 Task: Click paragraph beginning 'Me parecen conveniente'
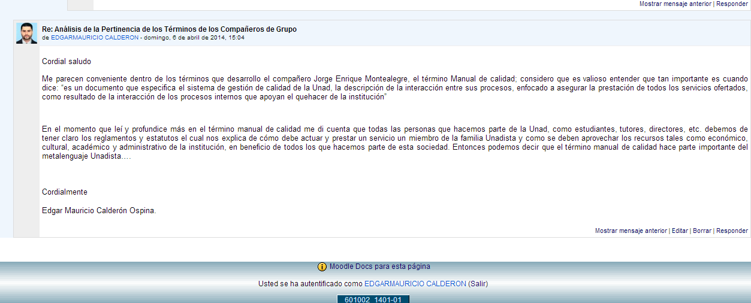[x=394, y=88]
